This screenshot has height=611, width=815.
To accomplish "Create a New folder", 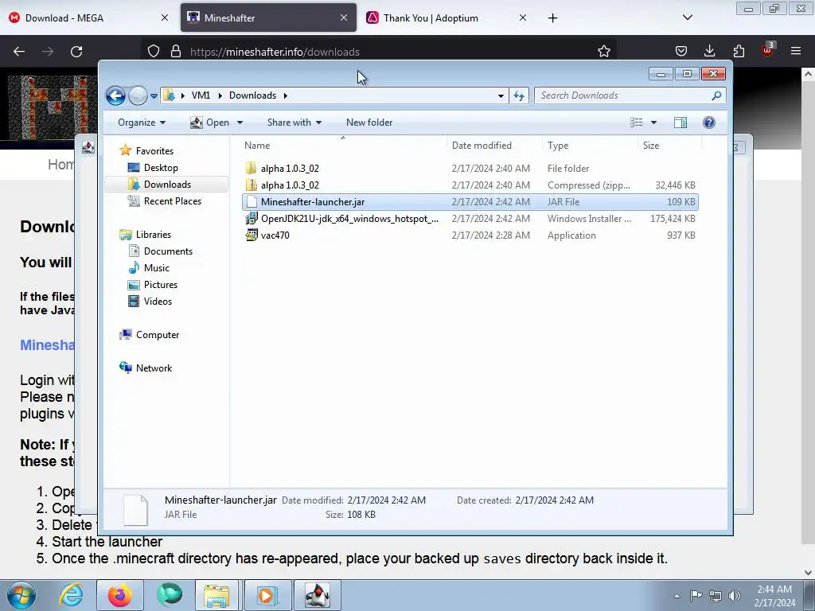I will [369, 123].
